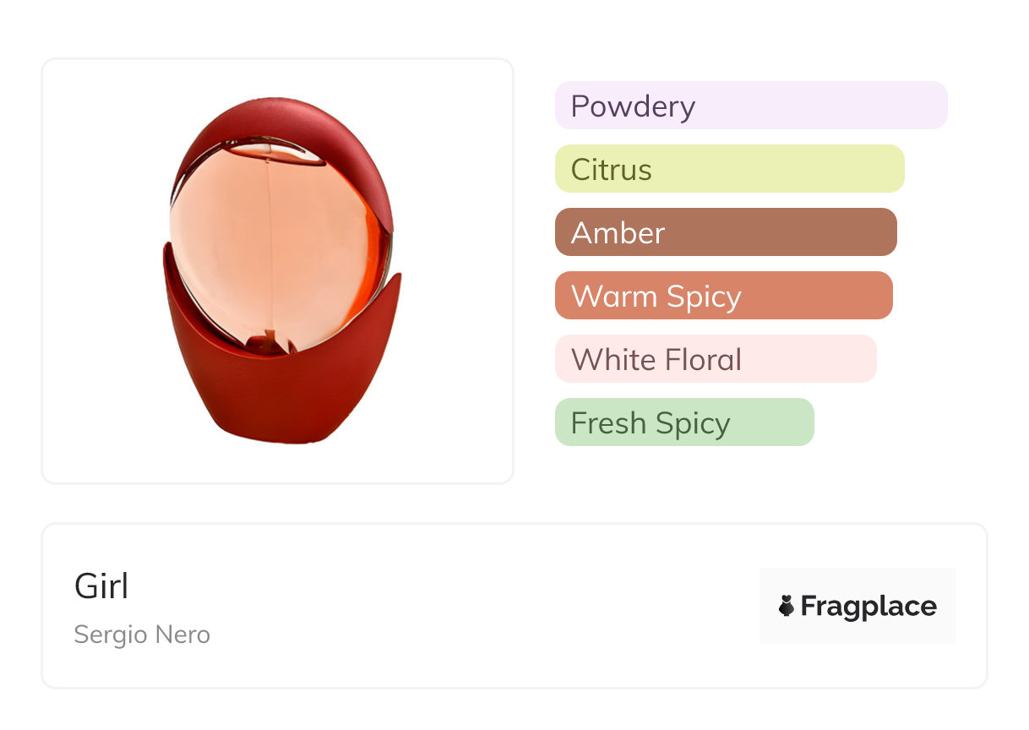Screen dimensions: 1029x730
Task: Choose the Warm Spicy accord bar
Action: (723, 296)
